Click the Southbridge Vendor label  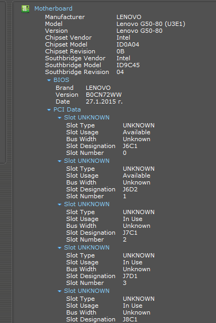click(75, 58)
